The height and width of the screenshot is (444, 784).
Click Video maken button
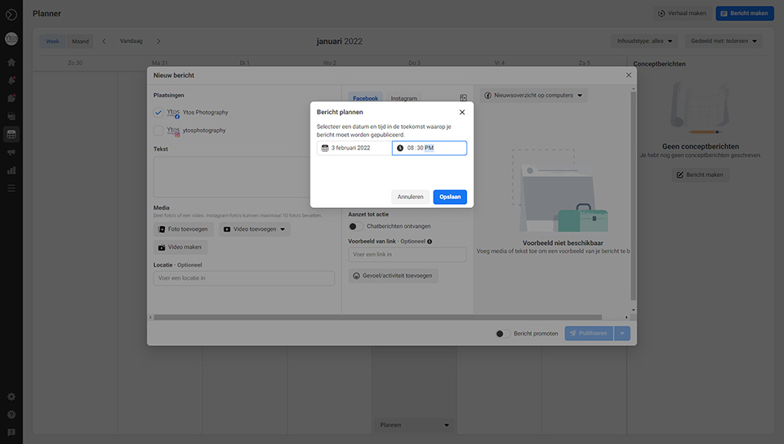coord(180,247)
